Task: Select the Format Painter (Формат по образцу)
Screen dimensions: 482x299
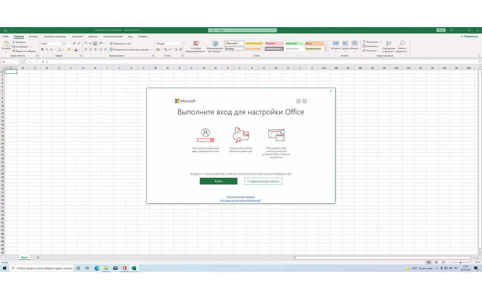Action: (x=24, y=51)
